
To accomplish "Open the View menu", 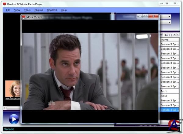I will (17, 10).
